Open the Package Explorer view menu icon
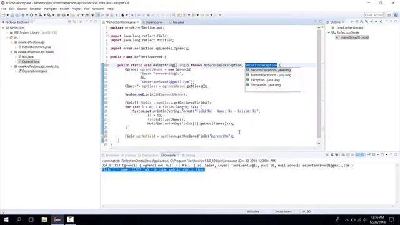This screenshot has height=225, width=400. 81,22
